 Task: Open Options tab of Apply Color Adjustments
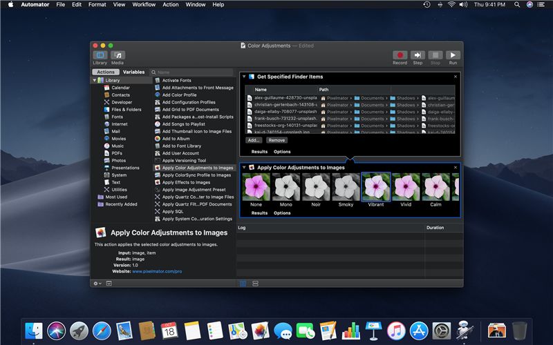click(x=282, y=213)
